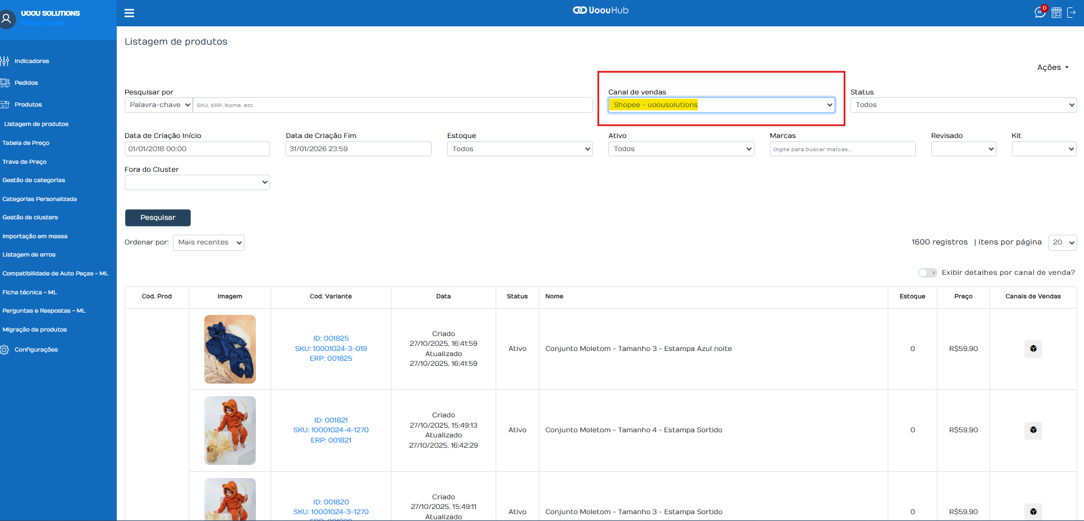Viewport: 1084px width, 521px height.
Task: Open the Palavra-chave search type dropdown
Action: pos(159,105)
